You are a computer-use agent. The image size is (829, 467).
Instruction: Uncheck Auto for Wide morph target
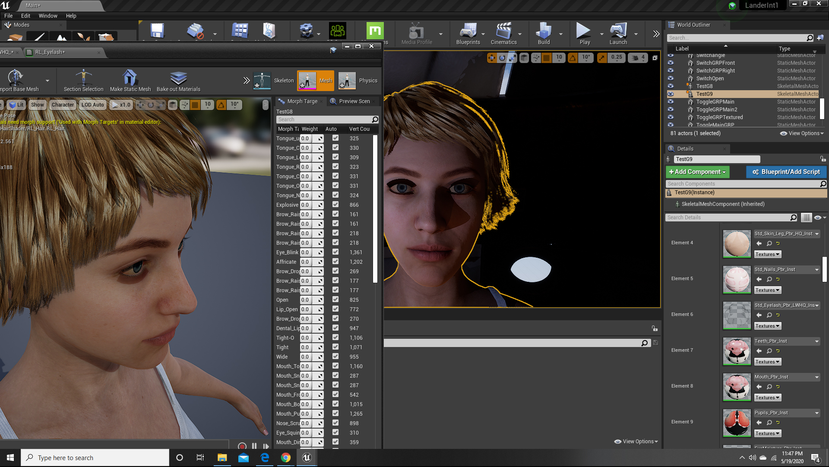point(335,357)
